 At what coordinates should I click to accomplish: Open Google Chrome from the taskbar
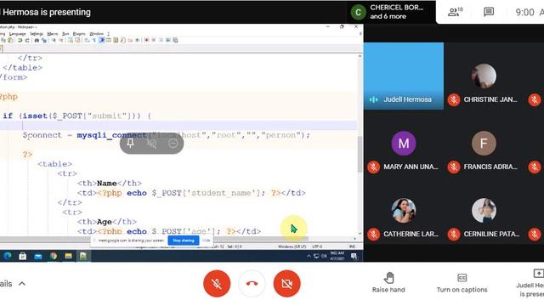[53, 256]
